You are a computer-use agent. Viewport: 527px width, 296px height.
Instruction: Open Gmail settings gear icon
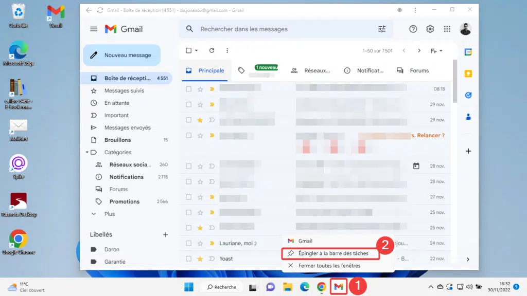pos(430,29)
